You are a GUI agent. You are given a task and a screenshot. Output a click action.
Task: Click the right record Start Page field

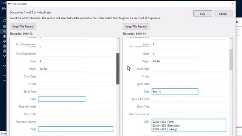coord(189,69)
